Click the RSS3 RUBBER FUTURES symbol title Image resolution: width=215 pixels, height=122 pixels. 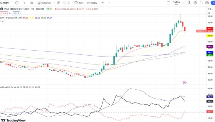24,9
